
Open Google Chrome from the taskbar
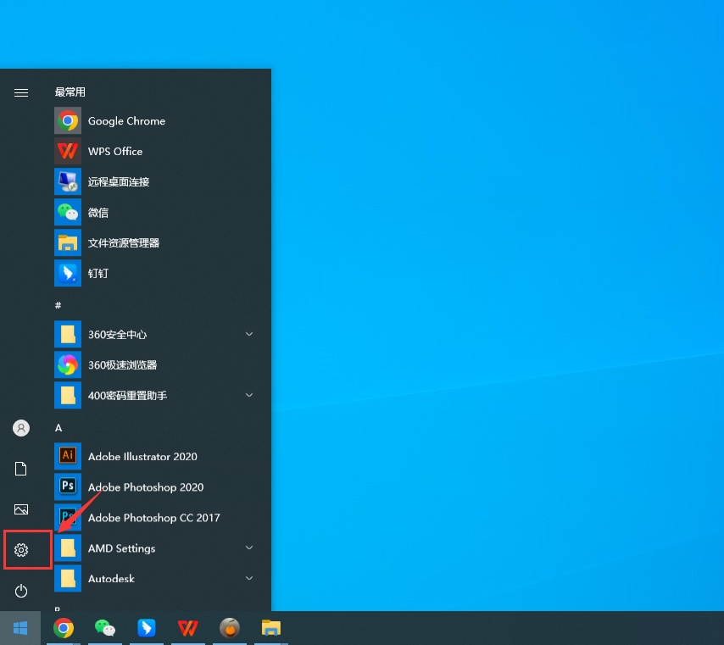click(x=64, y=628)
